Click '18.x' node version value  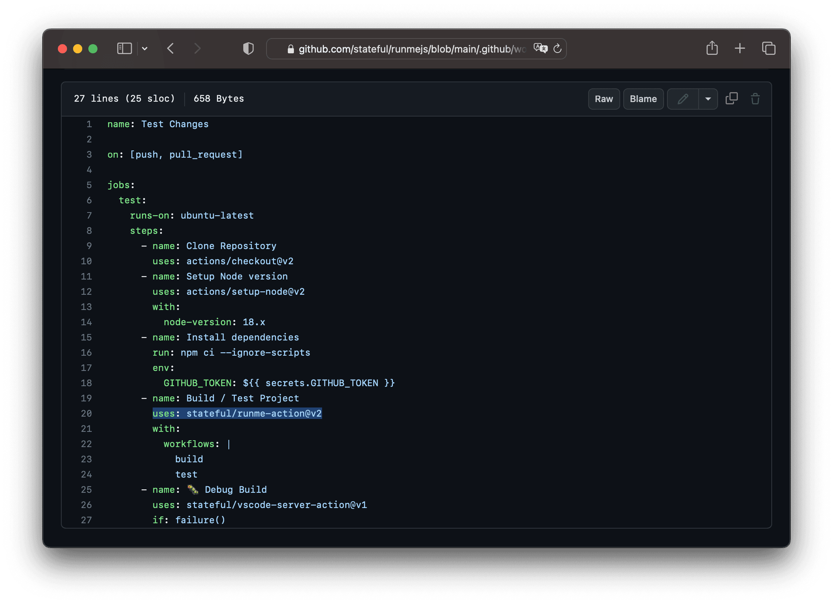coord(254,322)
